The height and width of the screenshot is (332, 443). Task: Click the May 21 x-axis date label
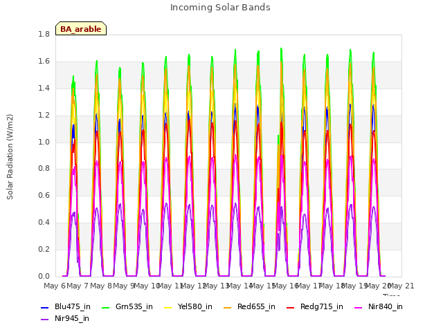[401, 286]
